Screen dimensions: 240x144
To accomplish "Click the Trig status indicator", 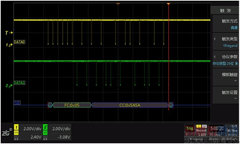I will coord(190,129).
